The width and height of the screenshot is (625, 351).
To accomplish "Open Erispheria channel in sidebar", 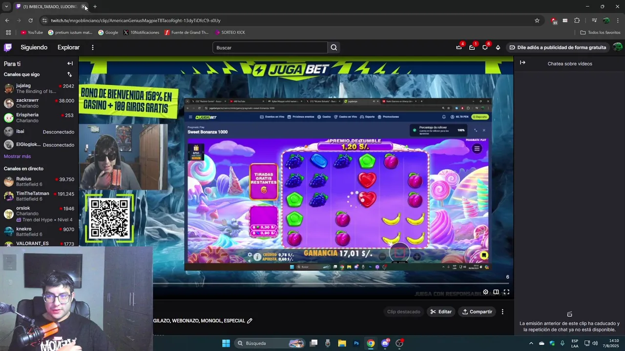I will pyautogui.click(x=39, y=117).
